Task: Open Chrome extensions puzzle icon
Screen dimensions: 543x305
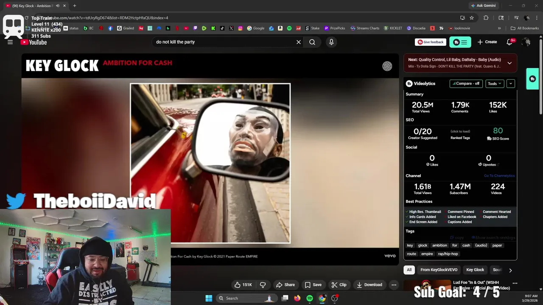Action: (x=486, y=18)
